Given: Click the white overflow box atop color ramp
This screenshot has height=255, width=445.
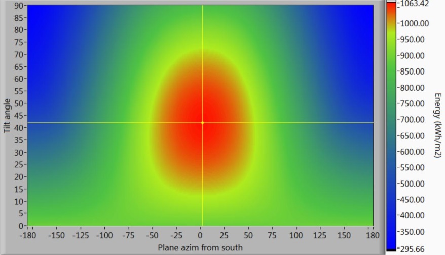Looking at the screenshot, I should click(391, 1).
